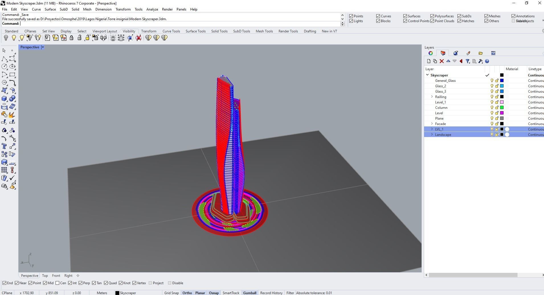Open the Perspective viewport dropdown arrow

click(x=43, y=47)
